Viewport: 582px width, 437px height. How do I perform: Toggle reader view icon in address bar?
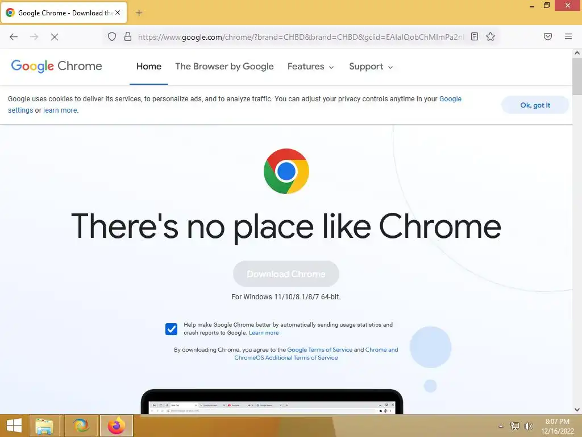click(x=475, y=36)
